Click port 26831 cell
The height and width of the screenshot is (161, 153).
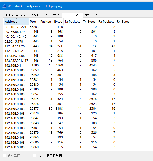[x=34, y=80]
